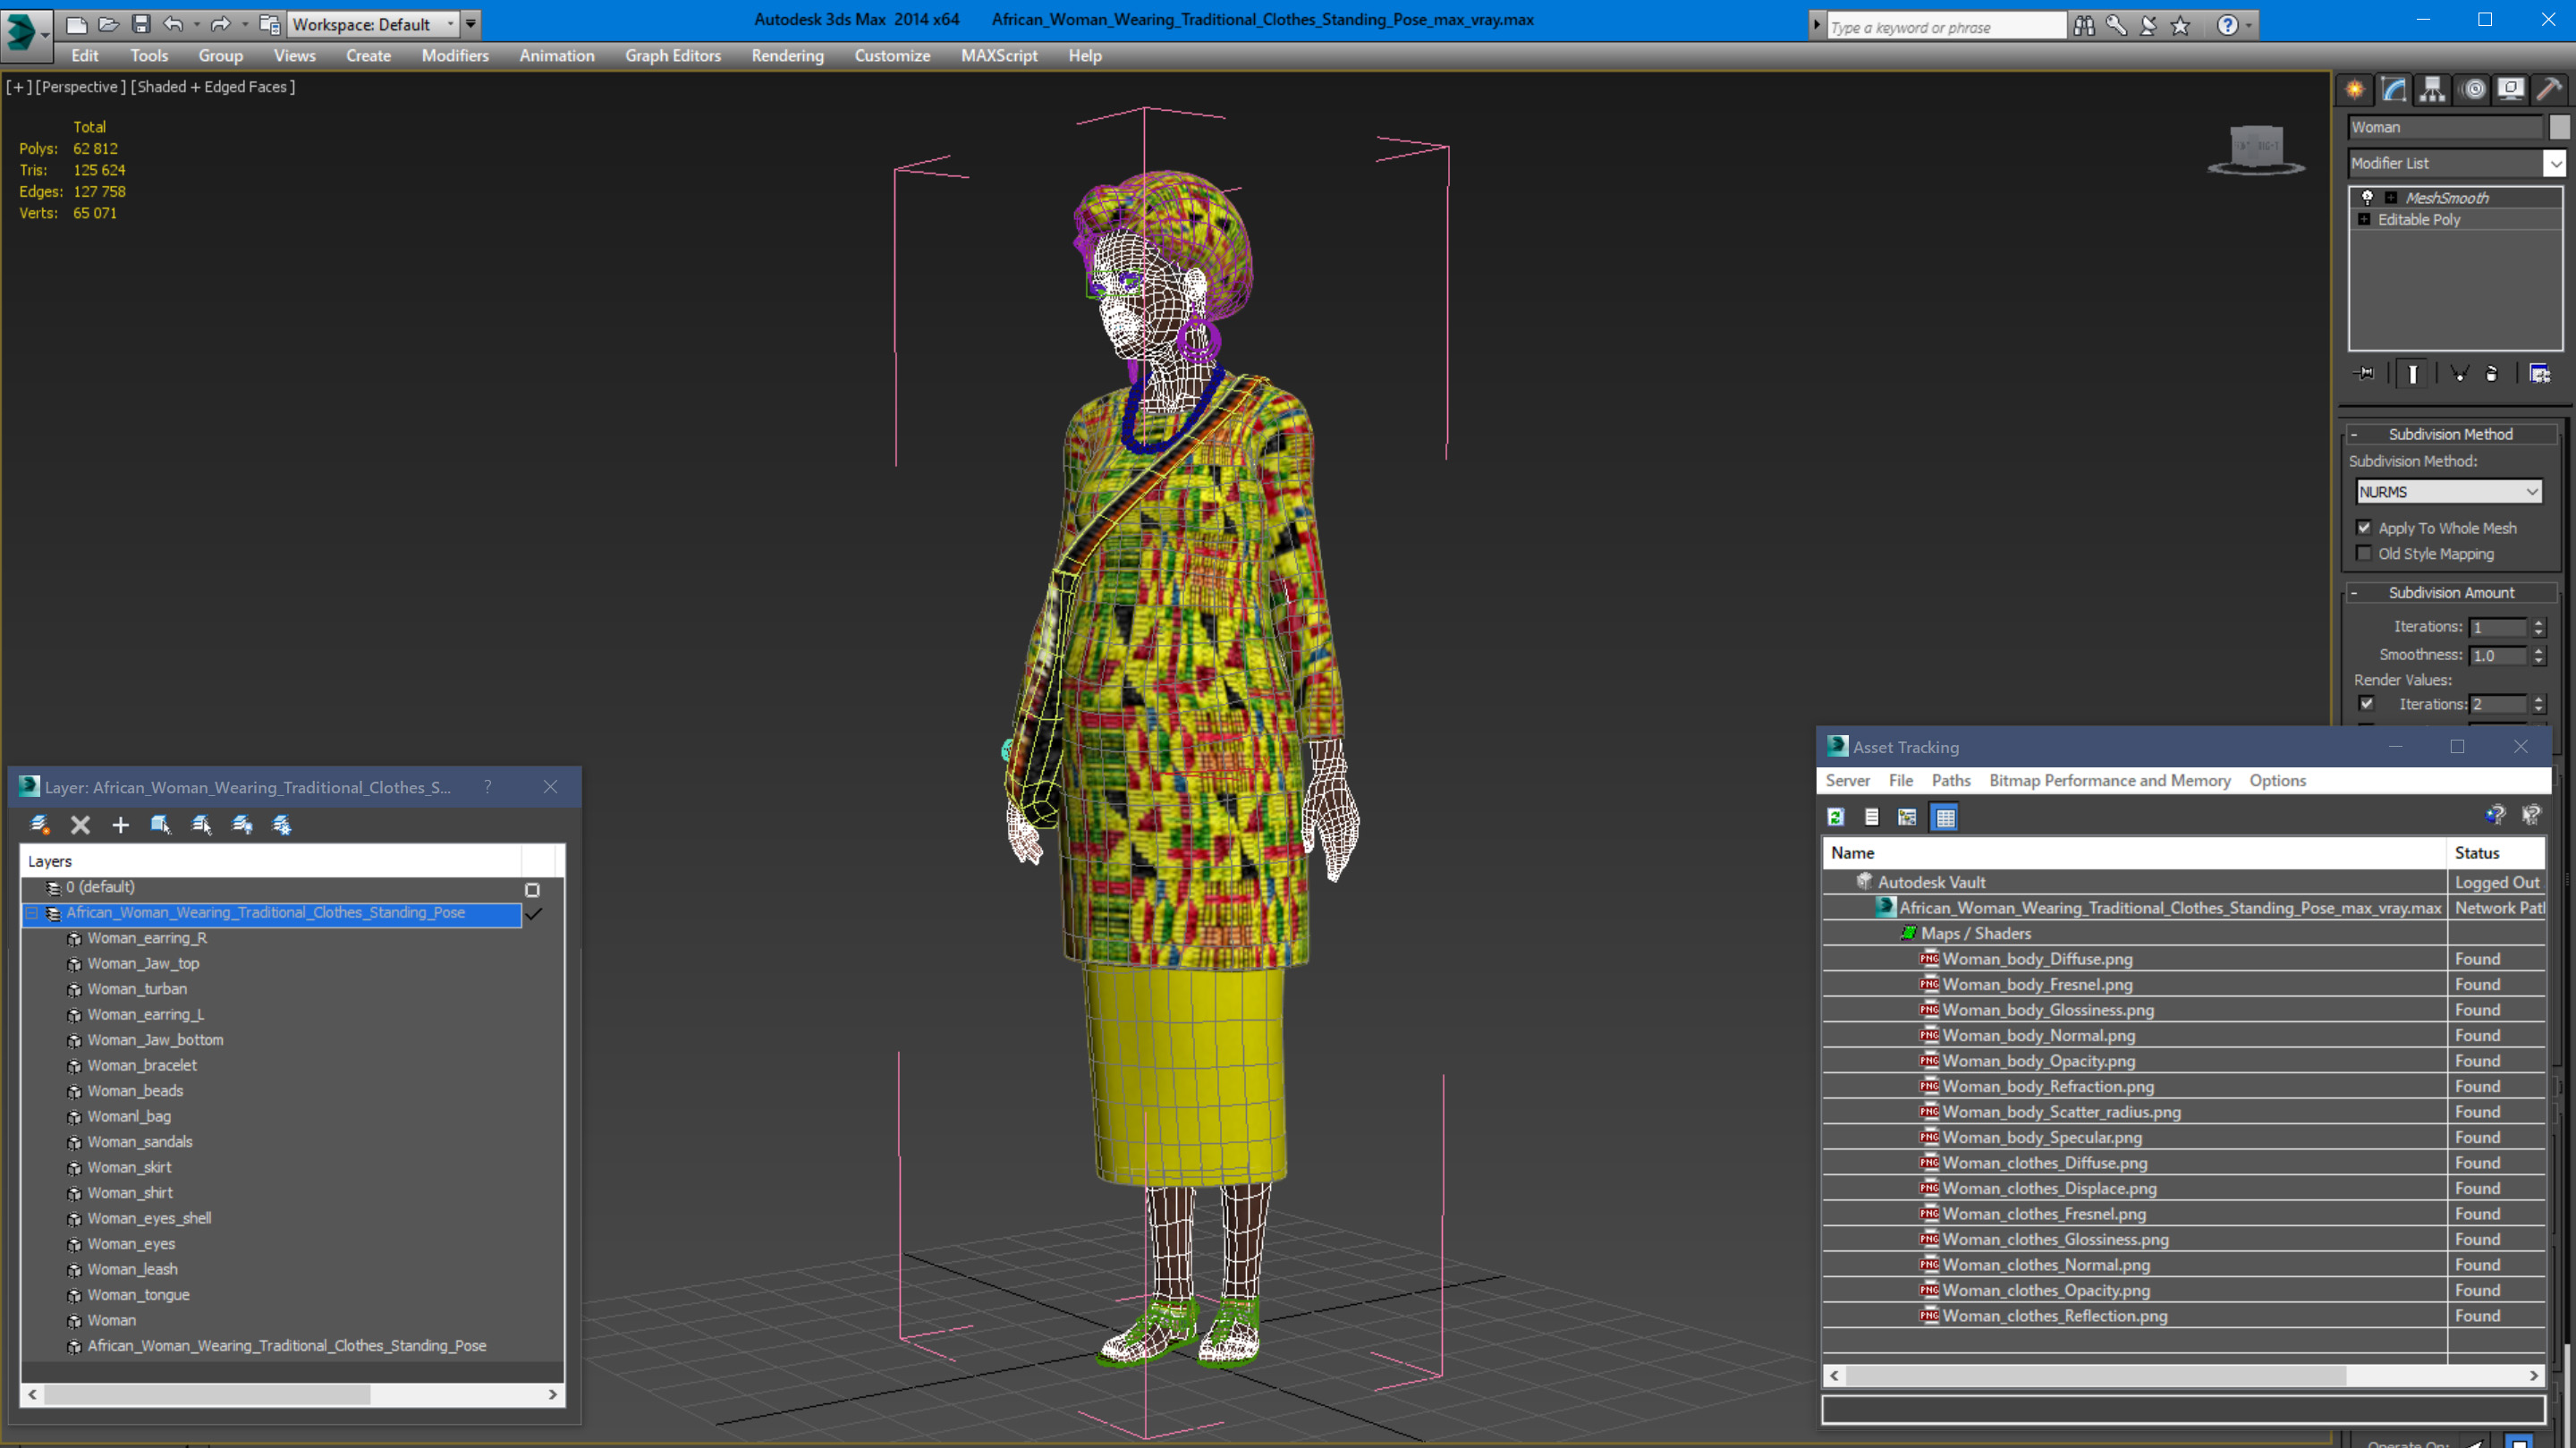Remove modifier from the stack icon

tap(2492, 374)
